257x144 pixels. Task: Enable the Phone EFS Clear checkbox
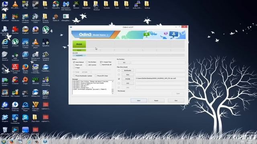tap(96, 76)
